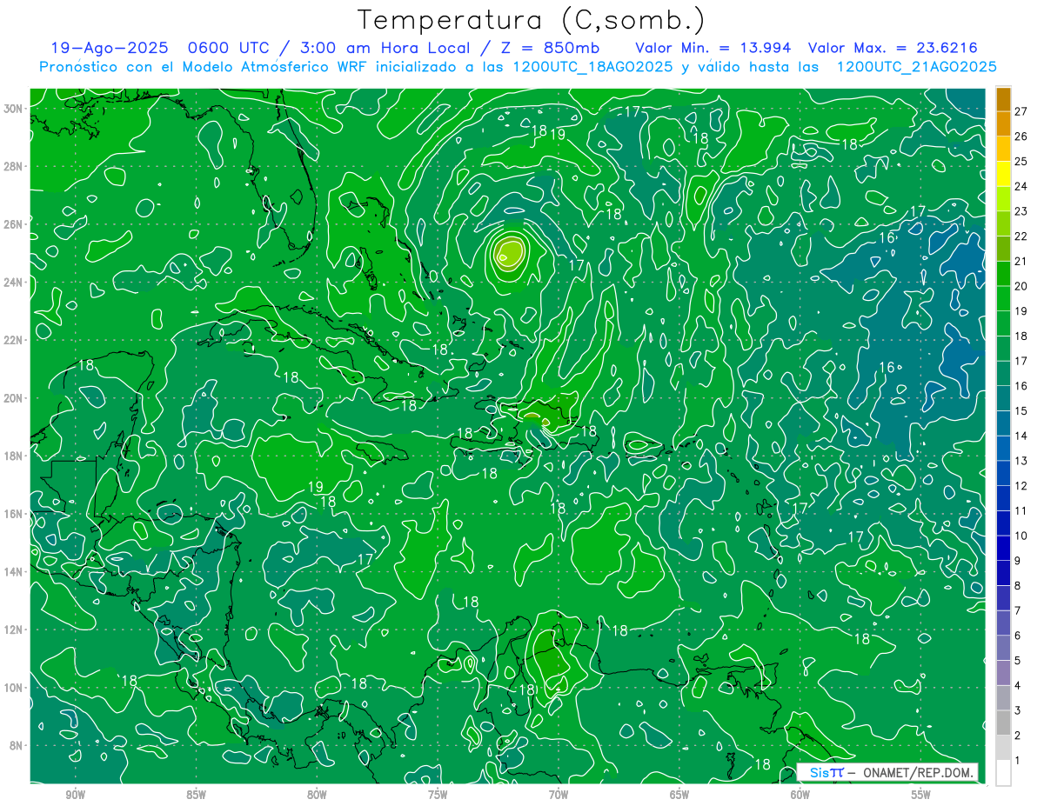Click the '10N' latitude label
This screenshot has height=806, width=1044.
tap(14, 688)
